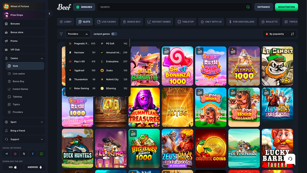Switch to the Instant Games tab
This screenshot has height=173, width=307.
(159, 22)
